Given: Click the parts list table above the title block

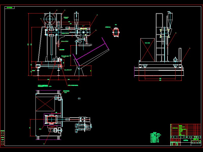Looking at the screenshot, I should click(186, 130).
